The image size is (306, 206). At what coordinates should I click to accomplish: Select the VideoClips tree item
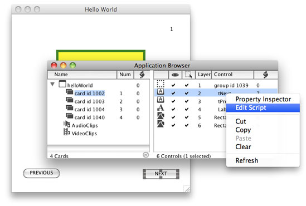[84, 134]
